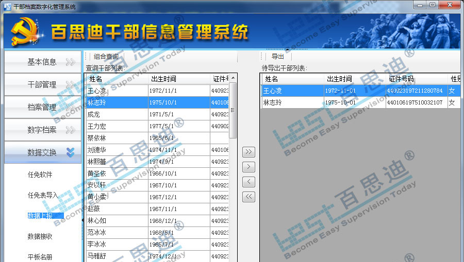Expand the 数字档案 section chevrons
This screenshot has width=464, height=262.
pyautogui.click(x=71, y=130)
